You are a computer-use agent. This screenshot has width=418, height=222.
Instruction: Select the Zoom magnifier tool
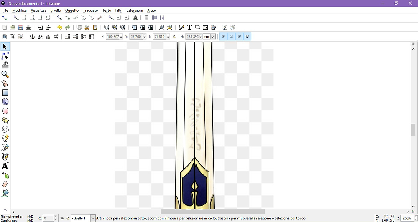click(5, 74)
